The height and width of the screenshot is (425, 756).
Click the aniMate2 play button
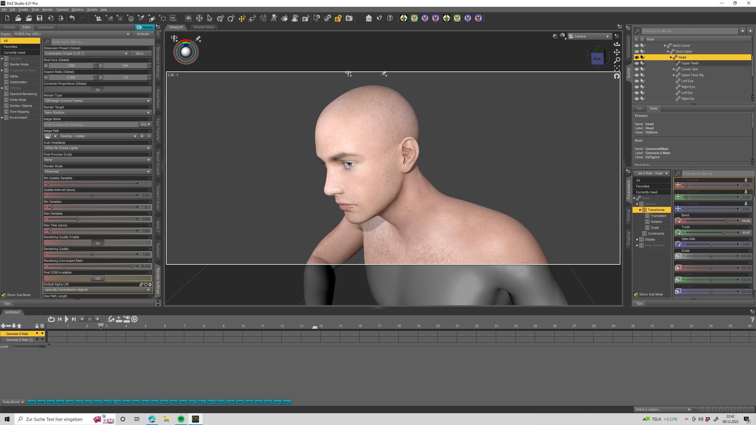click(x=66, y=319)
